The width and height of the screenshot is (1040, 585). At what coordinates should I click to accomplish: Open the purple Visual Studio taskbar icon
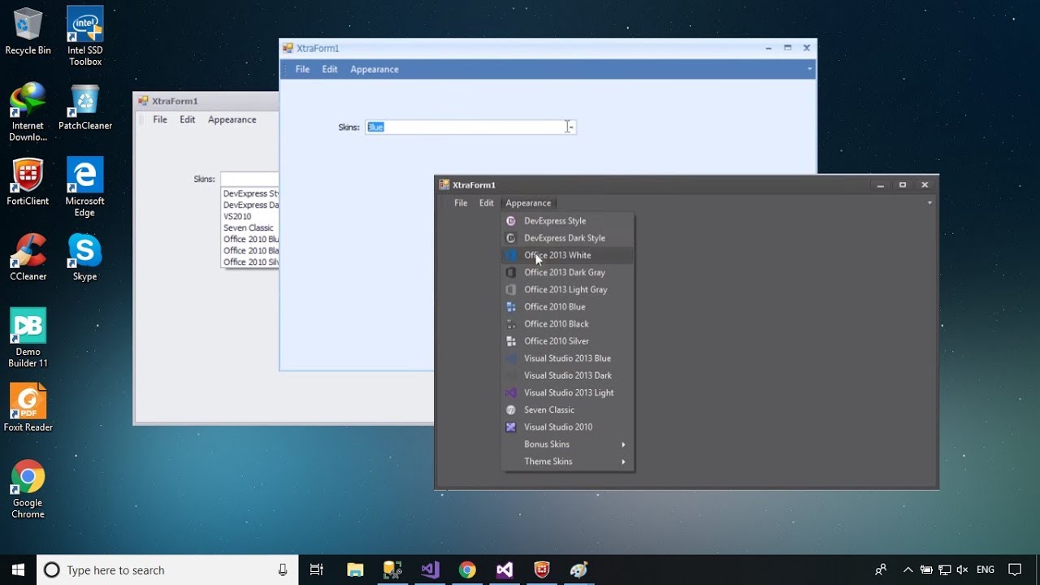(430, 570)
